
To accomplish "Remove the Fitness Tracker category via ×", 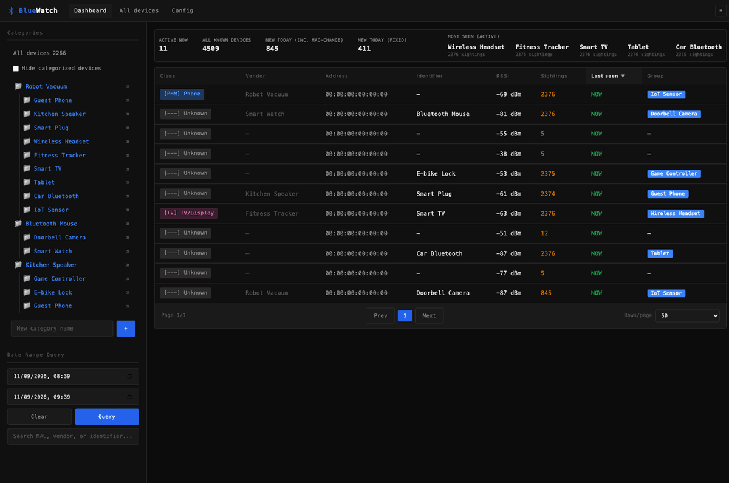I will tap(128, 156).
